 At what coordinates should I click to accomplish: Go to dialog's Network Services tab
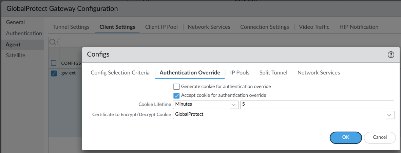319,72
